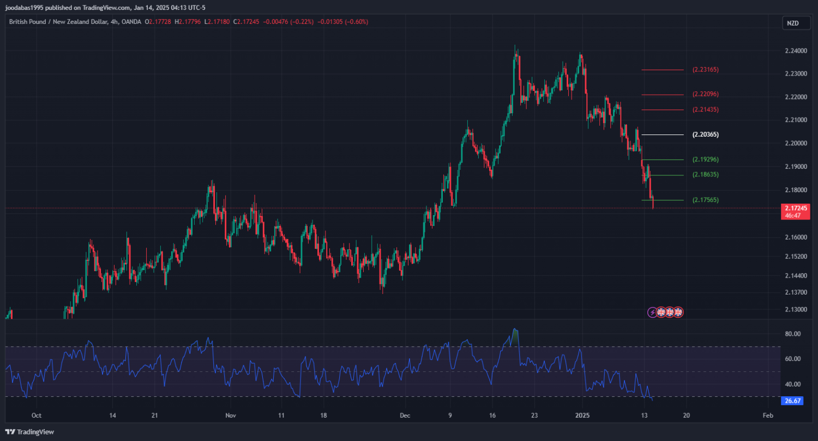Click the 2.24000 price axis label

pyautogui.click(x=796, y=51)
